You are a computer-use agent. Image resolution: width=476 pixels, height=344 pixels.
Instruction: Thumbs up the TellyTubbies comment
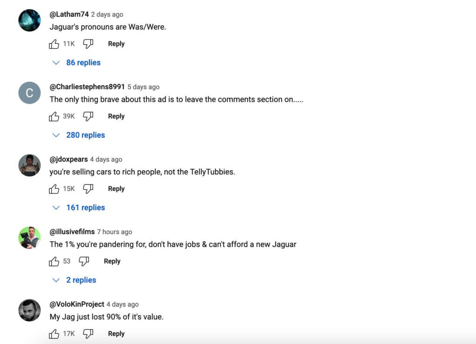coord(54,189)
